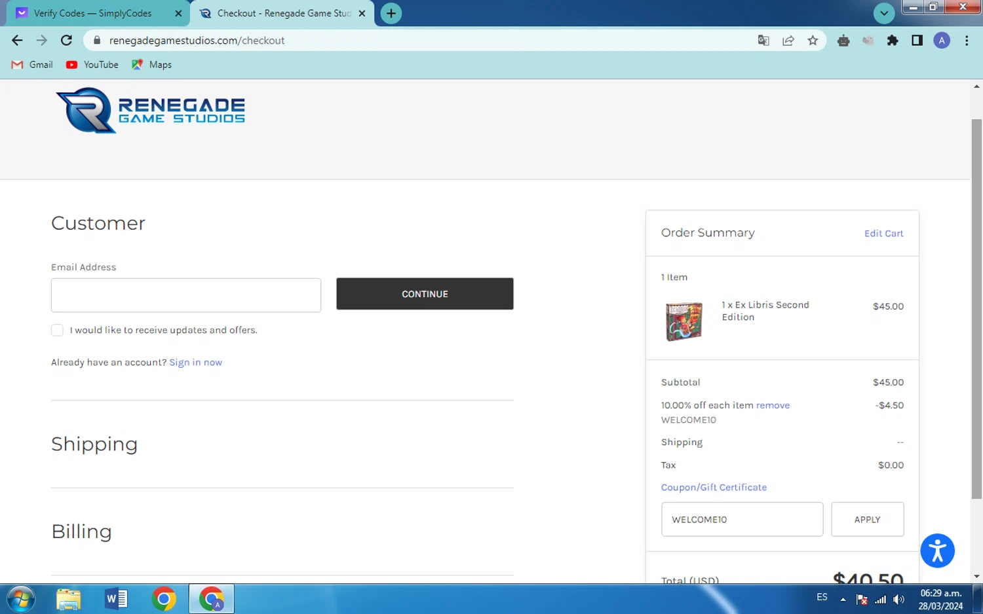Toggle the browser side panel
Screen dimensions: 983x614
tap(917, 41)
